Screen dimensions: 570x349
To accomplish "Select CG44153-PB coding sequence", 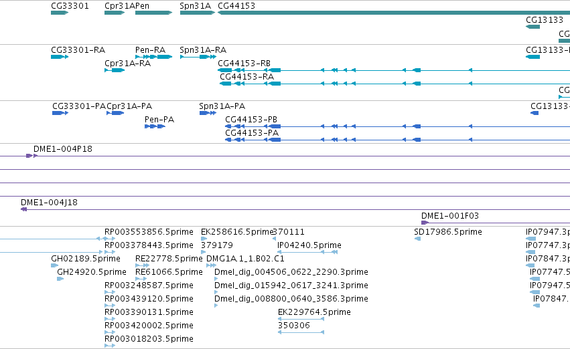I will point(397,126).
